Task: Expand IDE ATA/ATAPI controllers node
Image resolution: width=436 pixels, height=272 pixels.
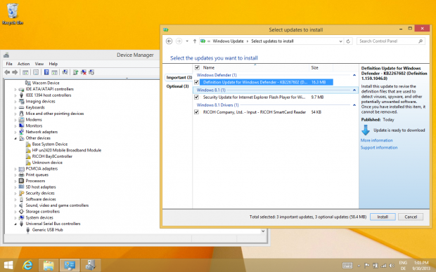Action: coord(15,89)
